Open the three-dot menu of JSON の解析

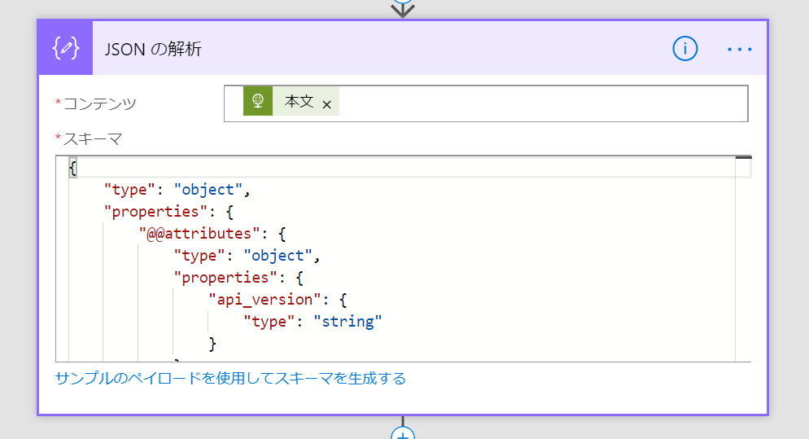tap(739, 50)
